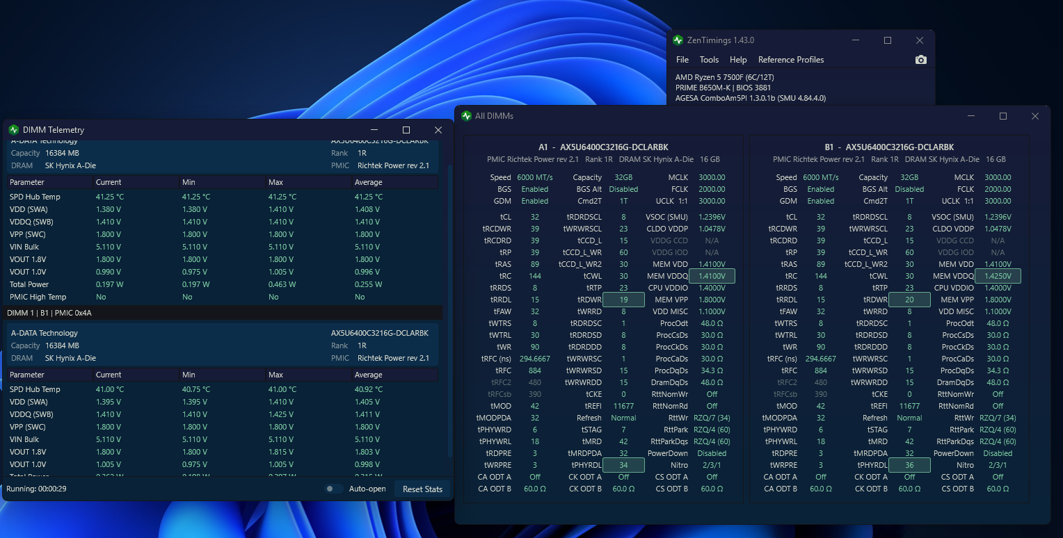Select highlighted tRDWR value 19 in A1
The image size is (1063, 538).
[623, 300]
